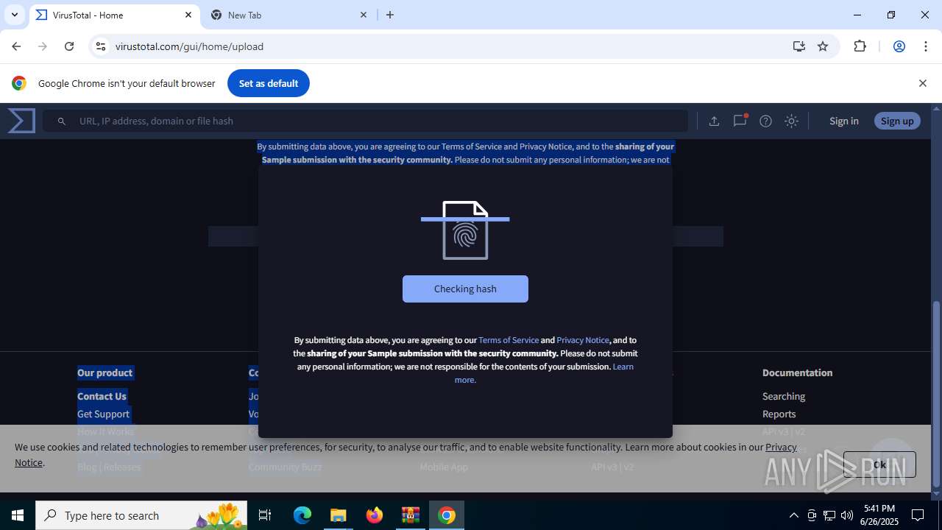
Task: Click the fingerprint file icon in the dialog
Action: click(465, 230)
